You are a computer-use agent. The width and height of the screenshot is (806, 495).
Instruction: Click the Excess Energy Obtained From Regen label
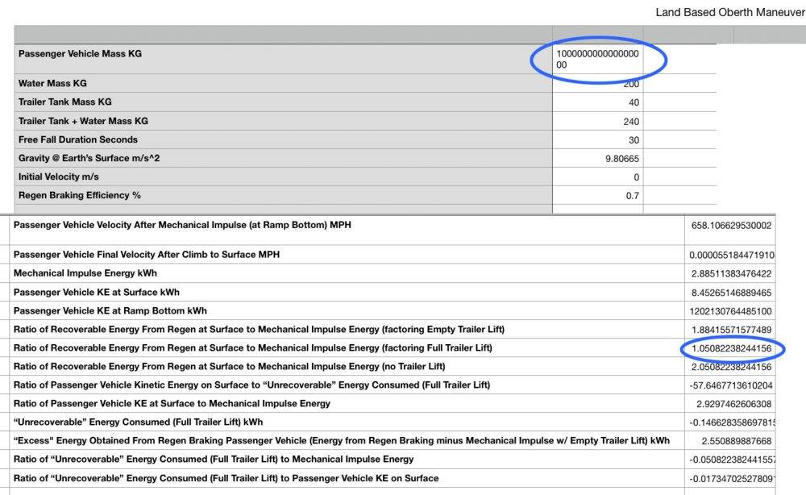(342, 440)
